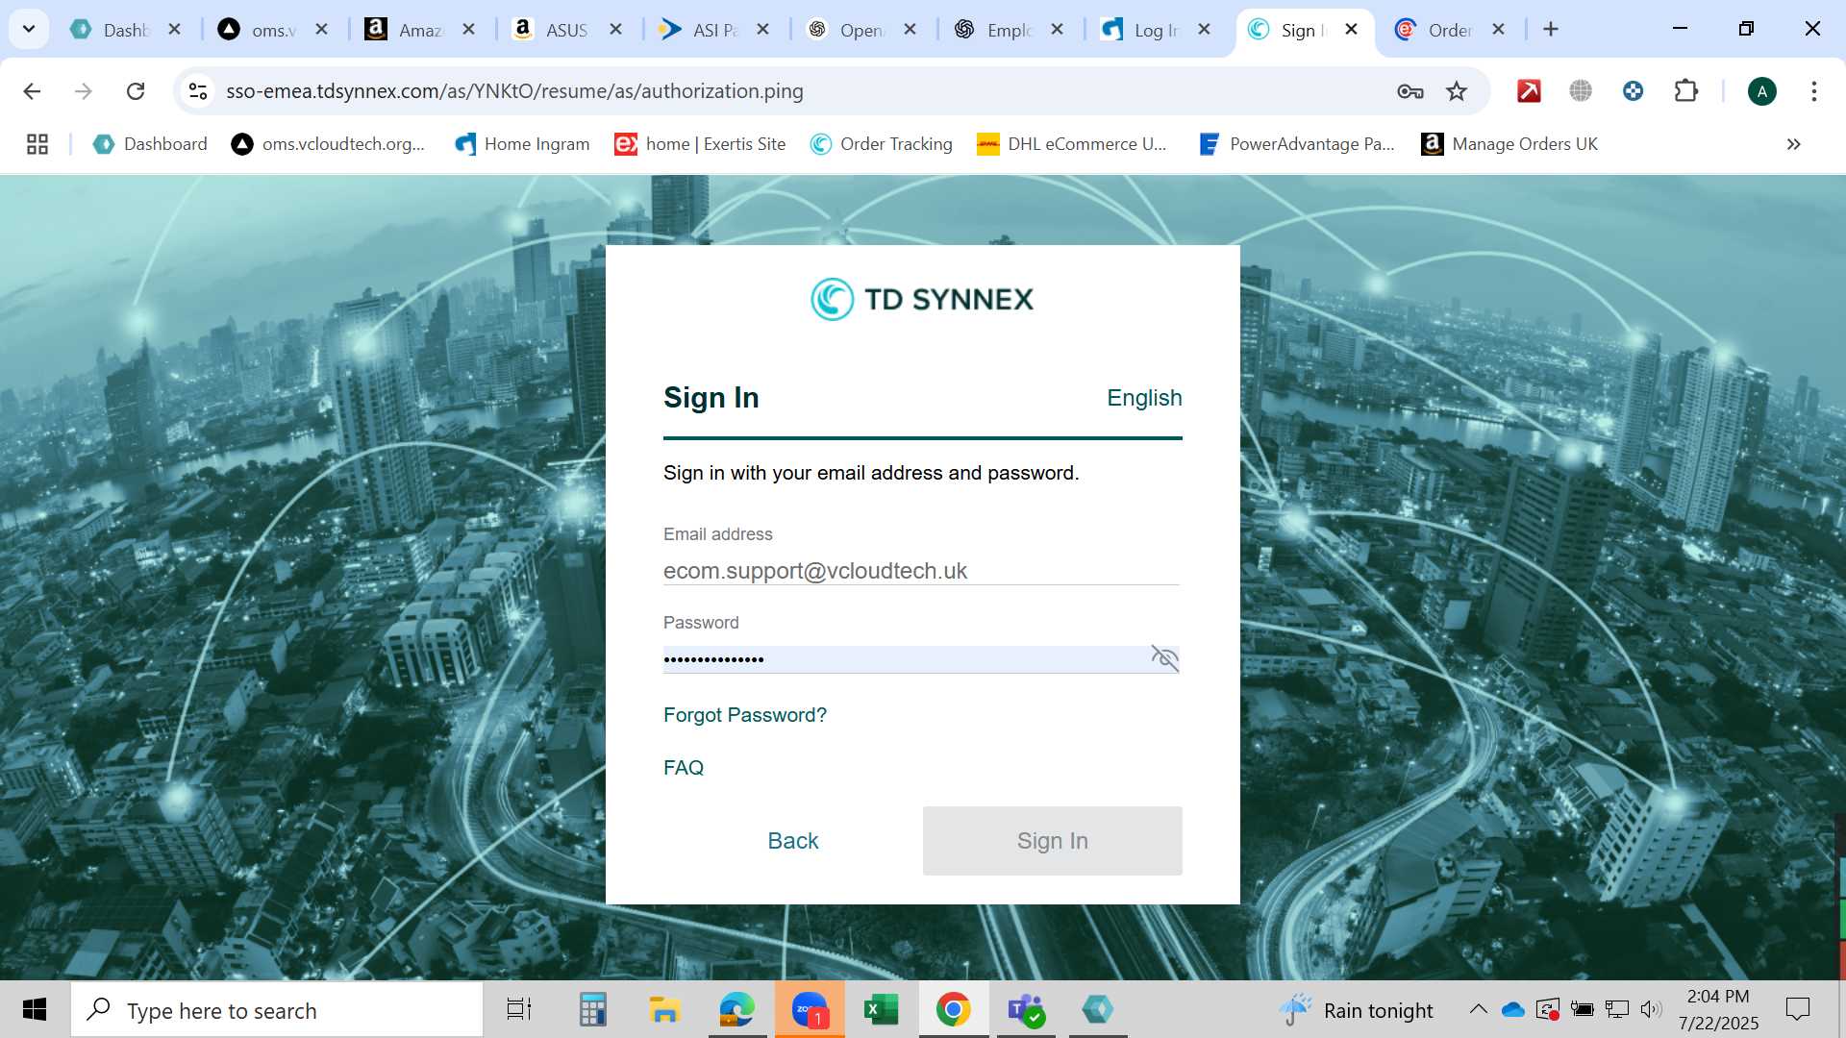Focus the Email address field
This screenshot has width=1846, height=1038.
pyautogui.click(x=921, y=571)
